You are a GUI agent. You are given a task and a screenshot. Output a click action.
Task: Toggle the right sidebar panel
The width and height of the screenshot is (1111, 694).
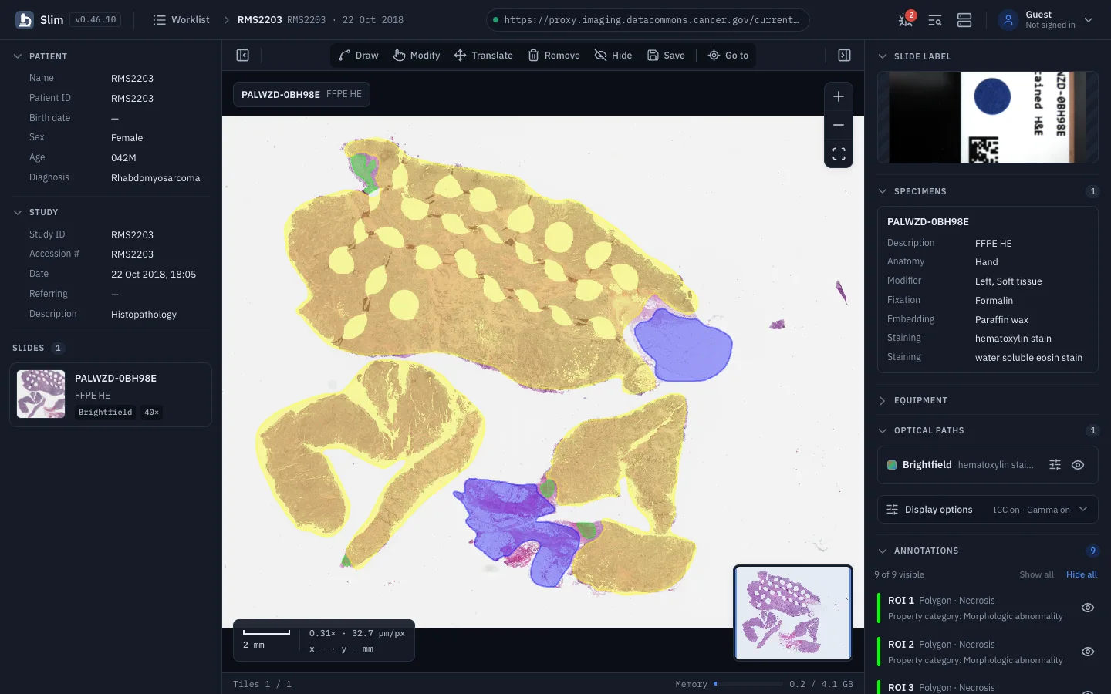pos(844,56)
